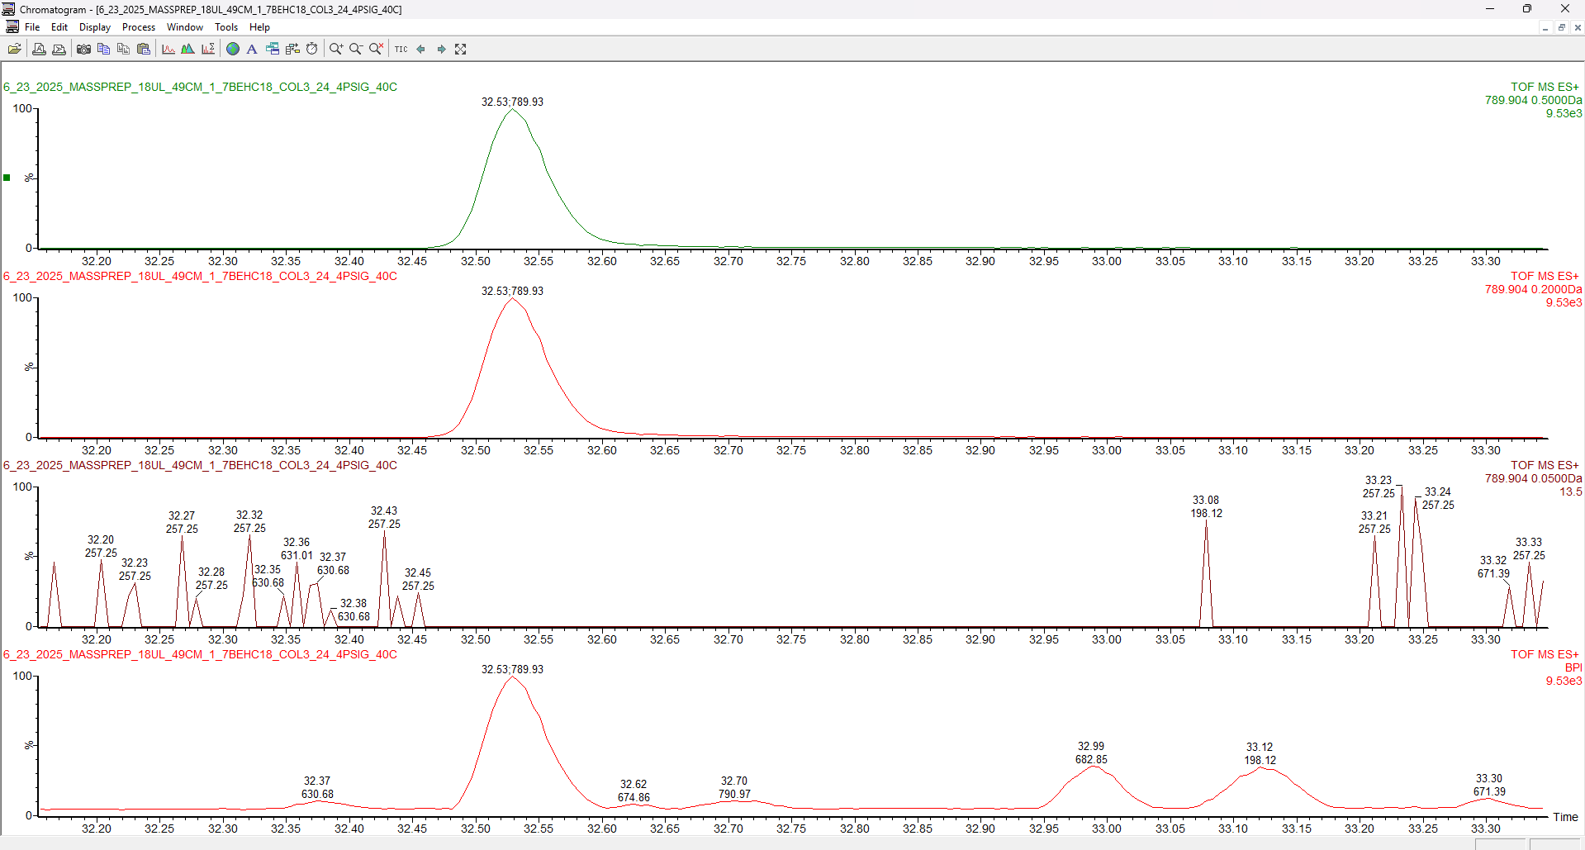Click the green trace apex at 32.53
The height and width of the screenshot is (850, 1585).
click(x=513, y=110)
